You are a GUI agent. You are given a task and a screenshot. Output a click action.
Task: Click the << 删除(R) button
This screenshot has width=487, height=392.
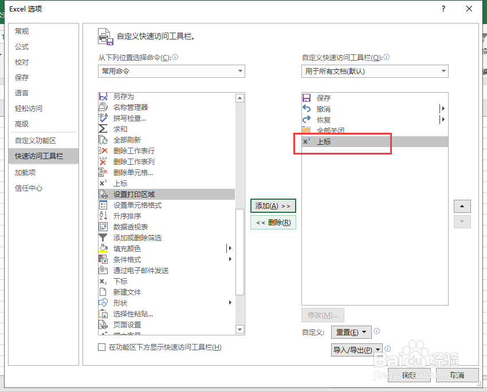point(273,223)
